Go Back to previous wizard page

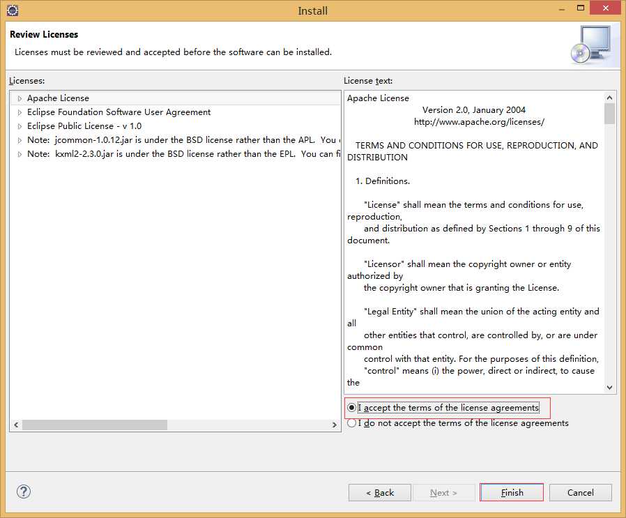[x=380, y=492]
